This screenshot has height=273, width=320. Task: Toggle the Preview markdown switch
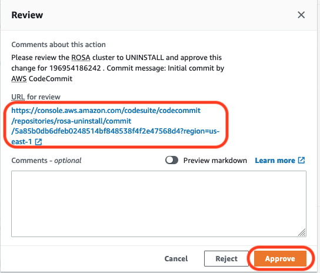click(x=172, y=160)
